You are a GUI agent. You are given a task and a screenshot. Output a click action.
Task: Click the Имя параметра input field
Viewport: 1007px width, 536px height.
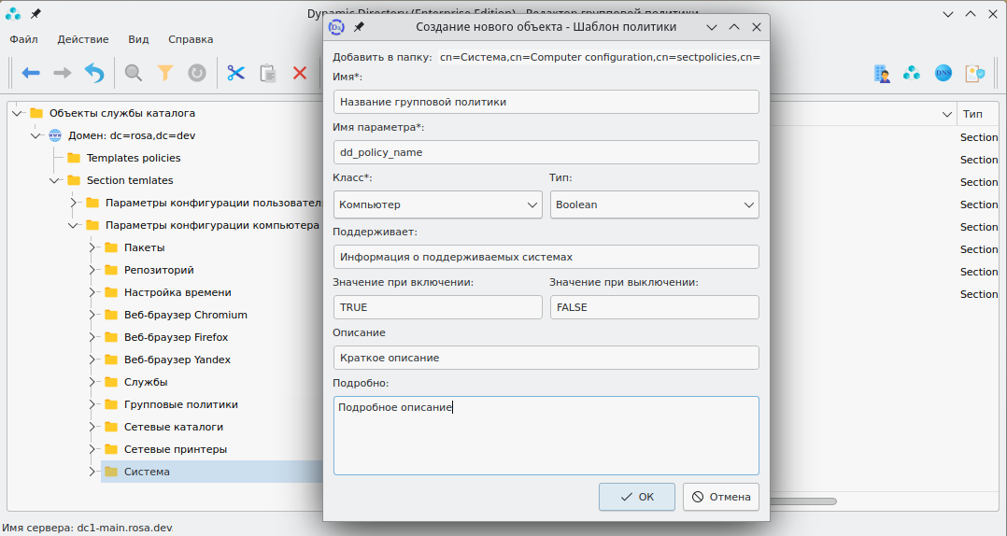tap(546, 152)
